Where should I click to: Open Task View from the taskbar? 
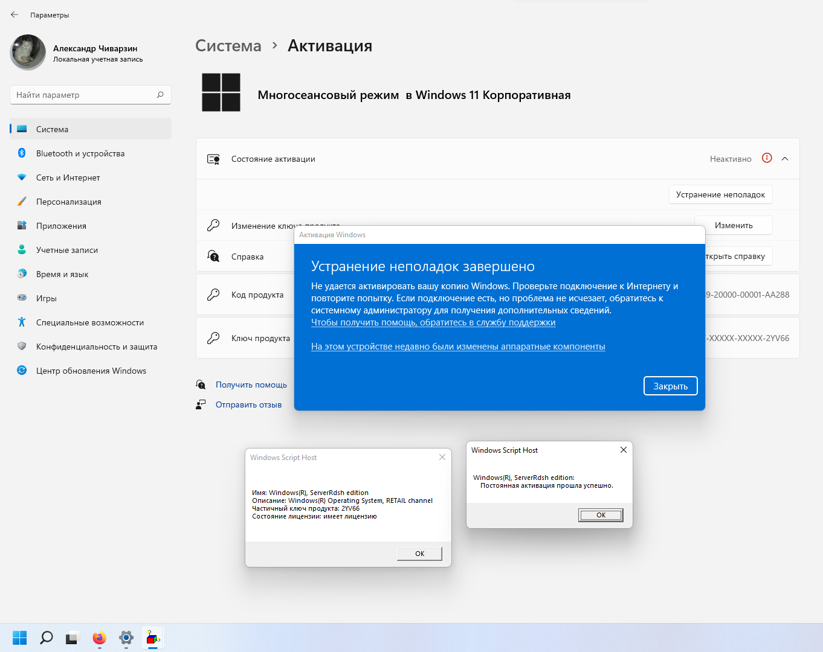(x=73, y=638)
